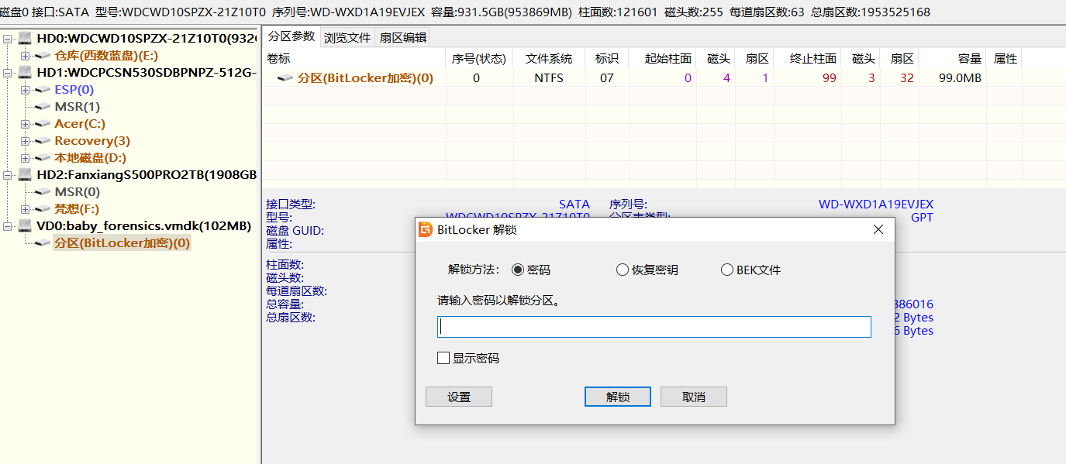Screen dimensions: 1066x464
Task: Click the 07 identifier cell
Action: [x=607, y=77]
